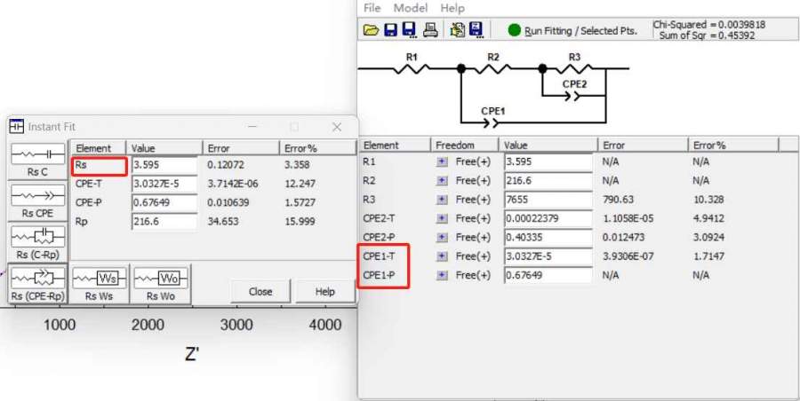Click CPE2-P value field 0.40335

tap(548, 238)
